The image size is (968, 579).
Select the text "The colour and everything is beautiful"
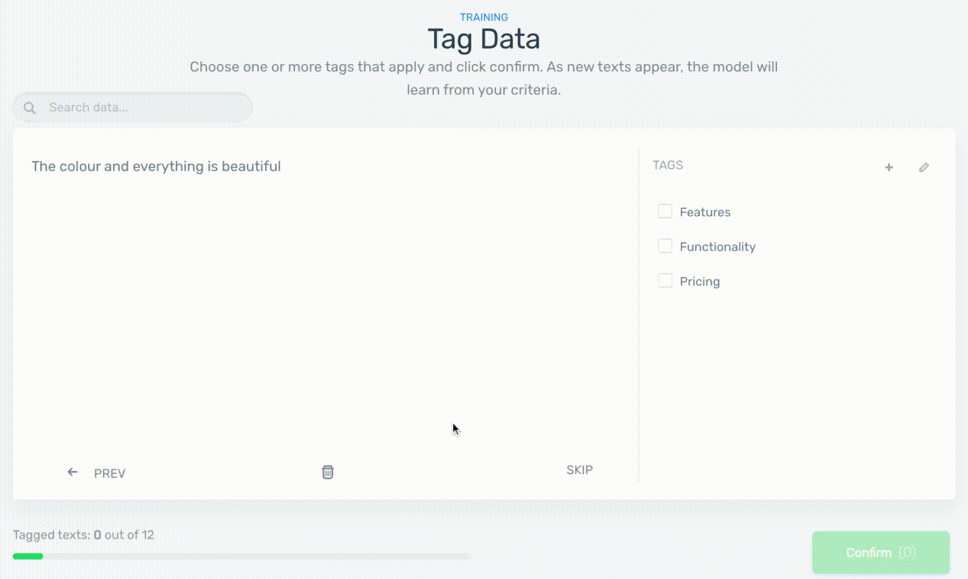coord(156,166)
